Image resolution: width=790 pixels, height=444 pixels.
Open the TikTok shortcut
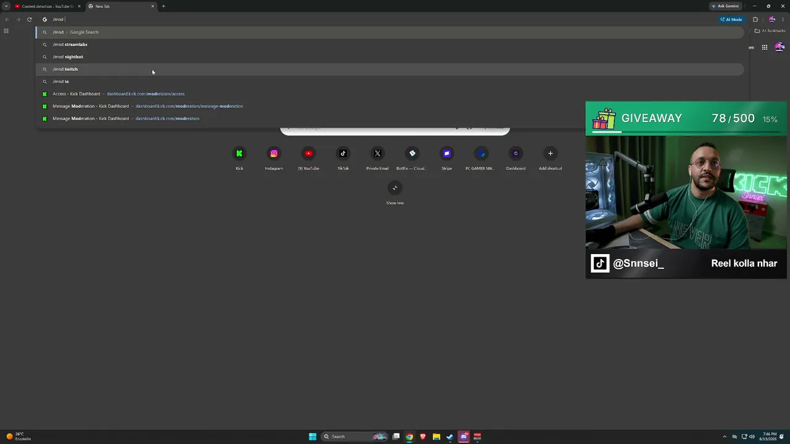click(343, 158)
